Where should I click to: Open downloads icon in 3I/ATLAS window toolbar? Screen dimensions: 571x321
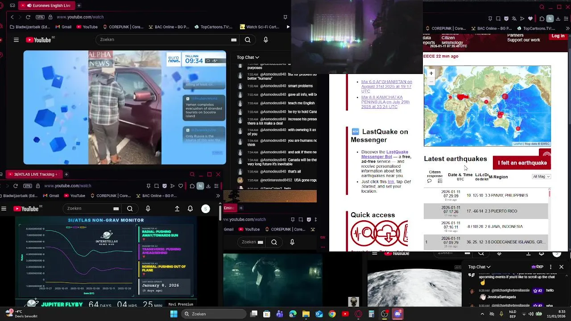pos(208,186)
